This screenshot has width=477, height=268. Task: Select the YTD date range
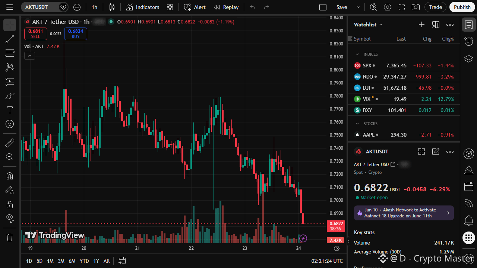[x=84, y=261]
